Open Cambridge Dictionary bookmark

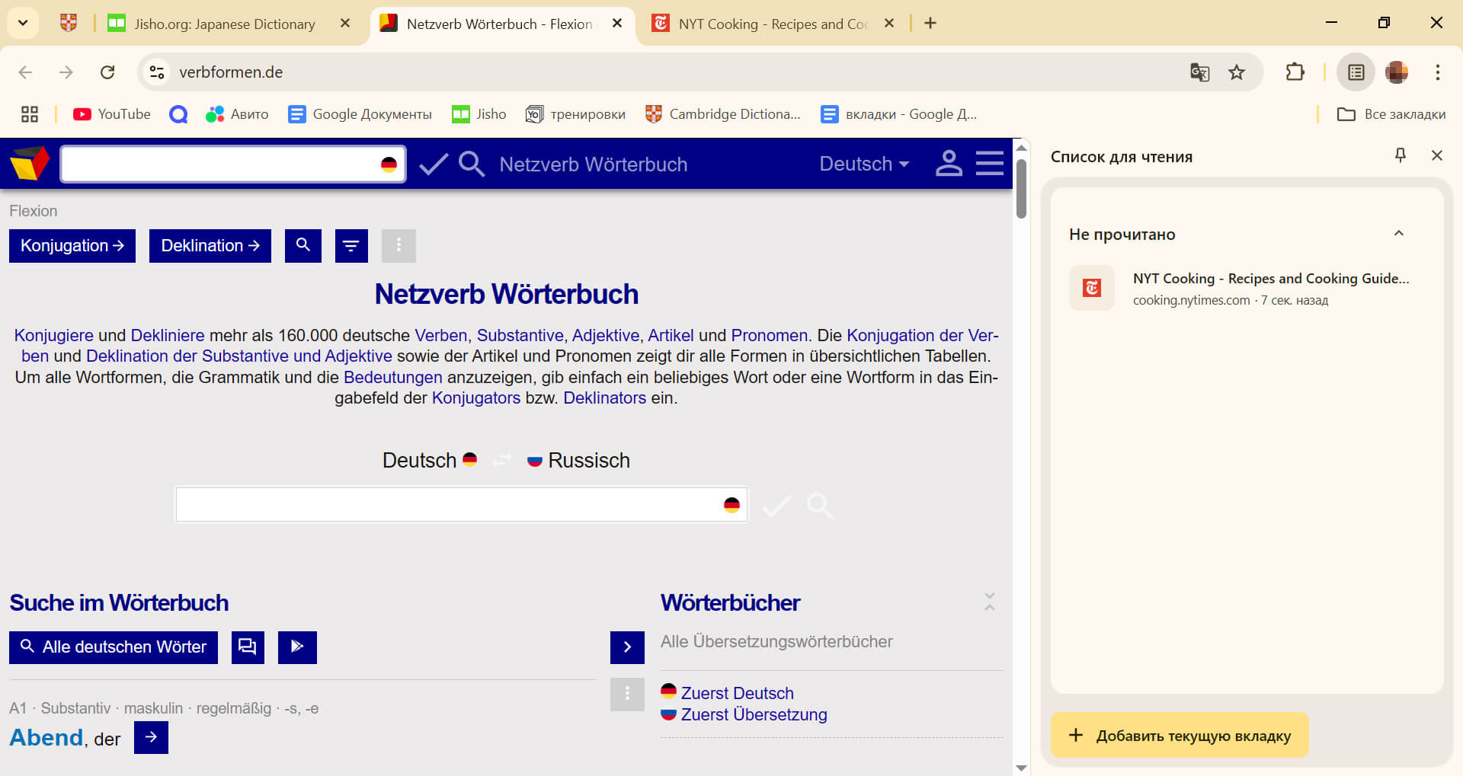pyautogui.click(x=723, y=114)
